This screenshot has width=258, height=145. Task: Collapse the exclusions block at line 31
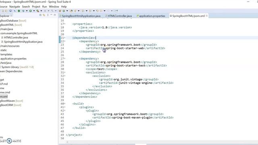(65, 72)
